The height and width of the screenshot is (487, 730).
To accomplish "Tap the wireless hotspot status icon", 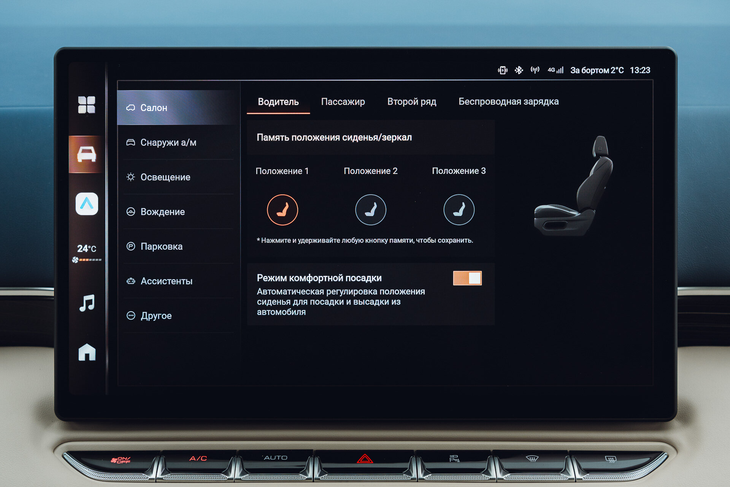I will click(x=535, y=70).
